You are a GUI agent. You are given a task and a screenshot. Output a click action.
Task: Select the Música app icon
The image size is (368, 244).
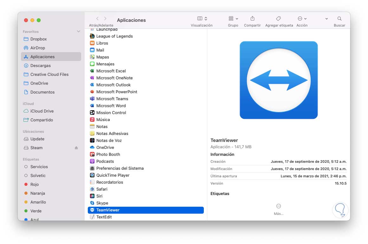(92, 119)
